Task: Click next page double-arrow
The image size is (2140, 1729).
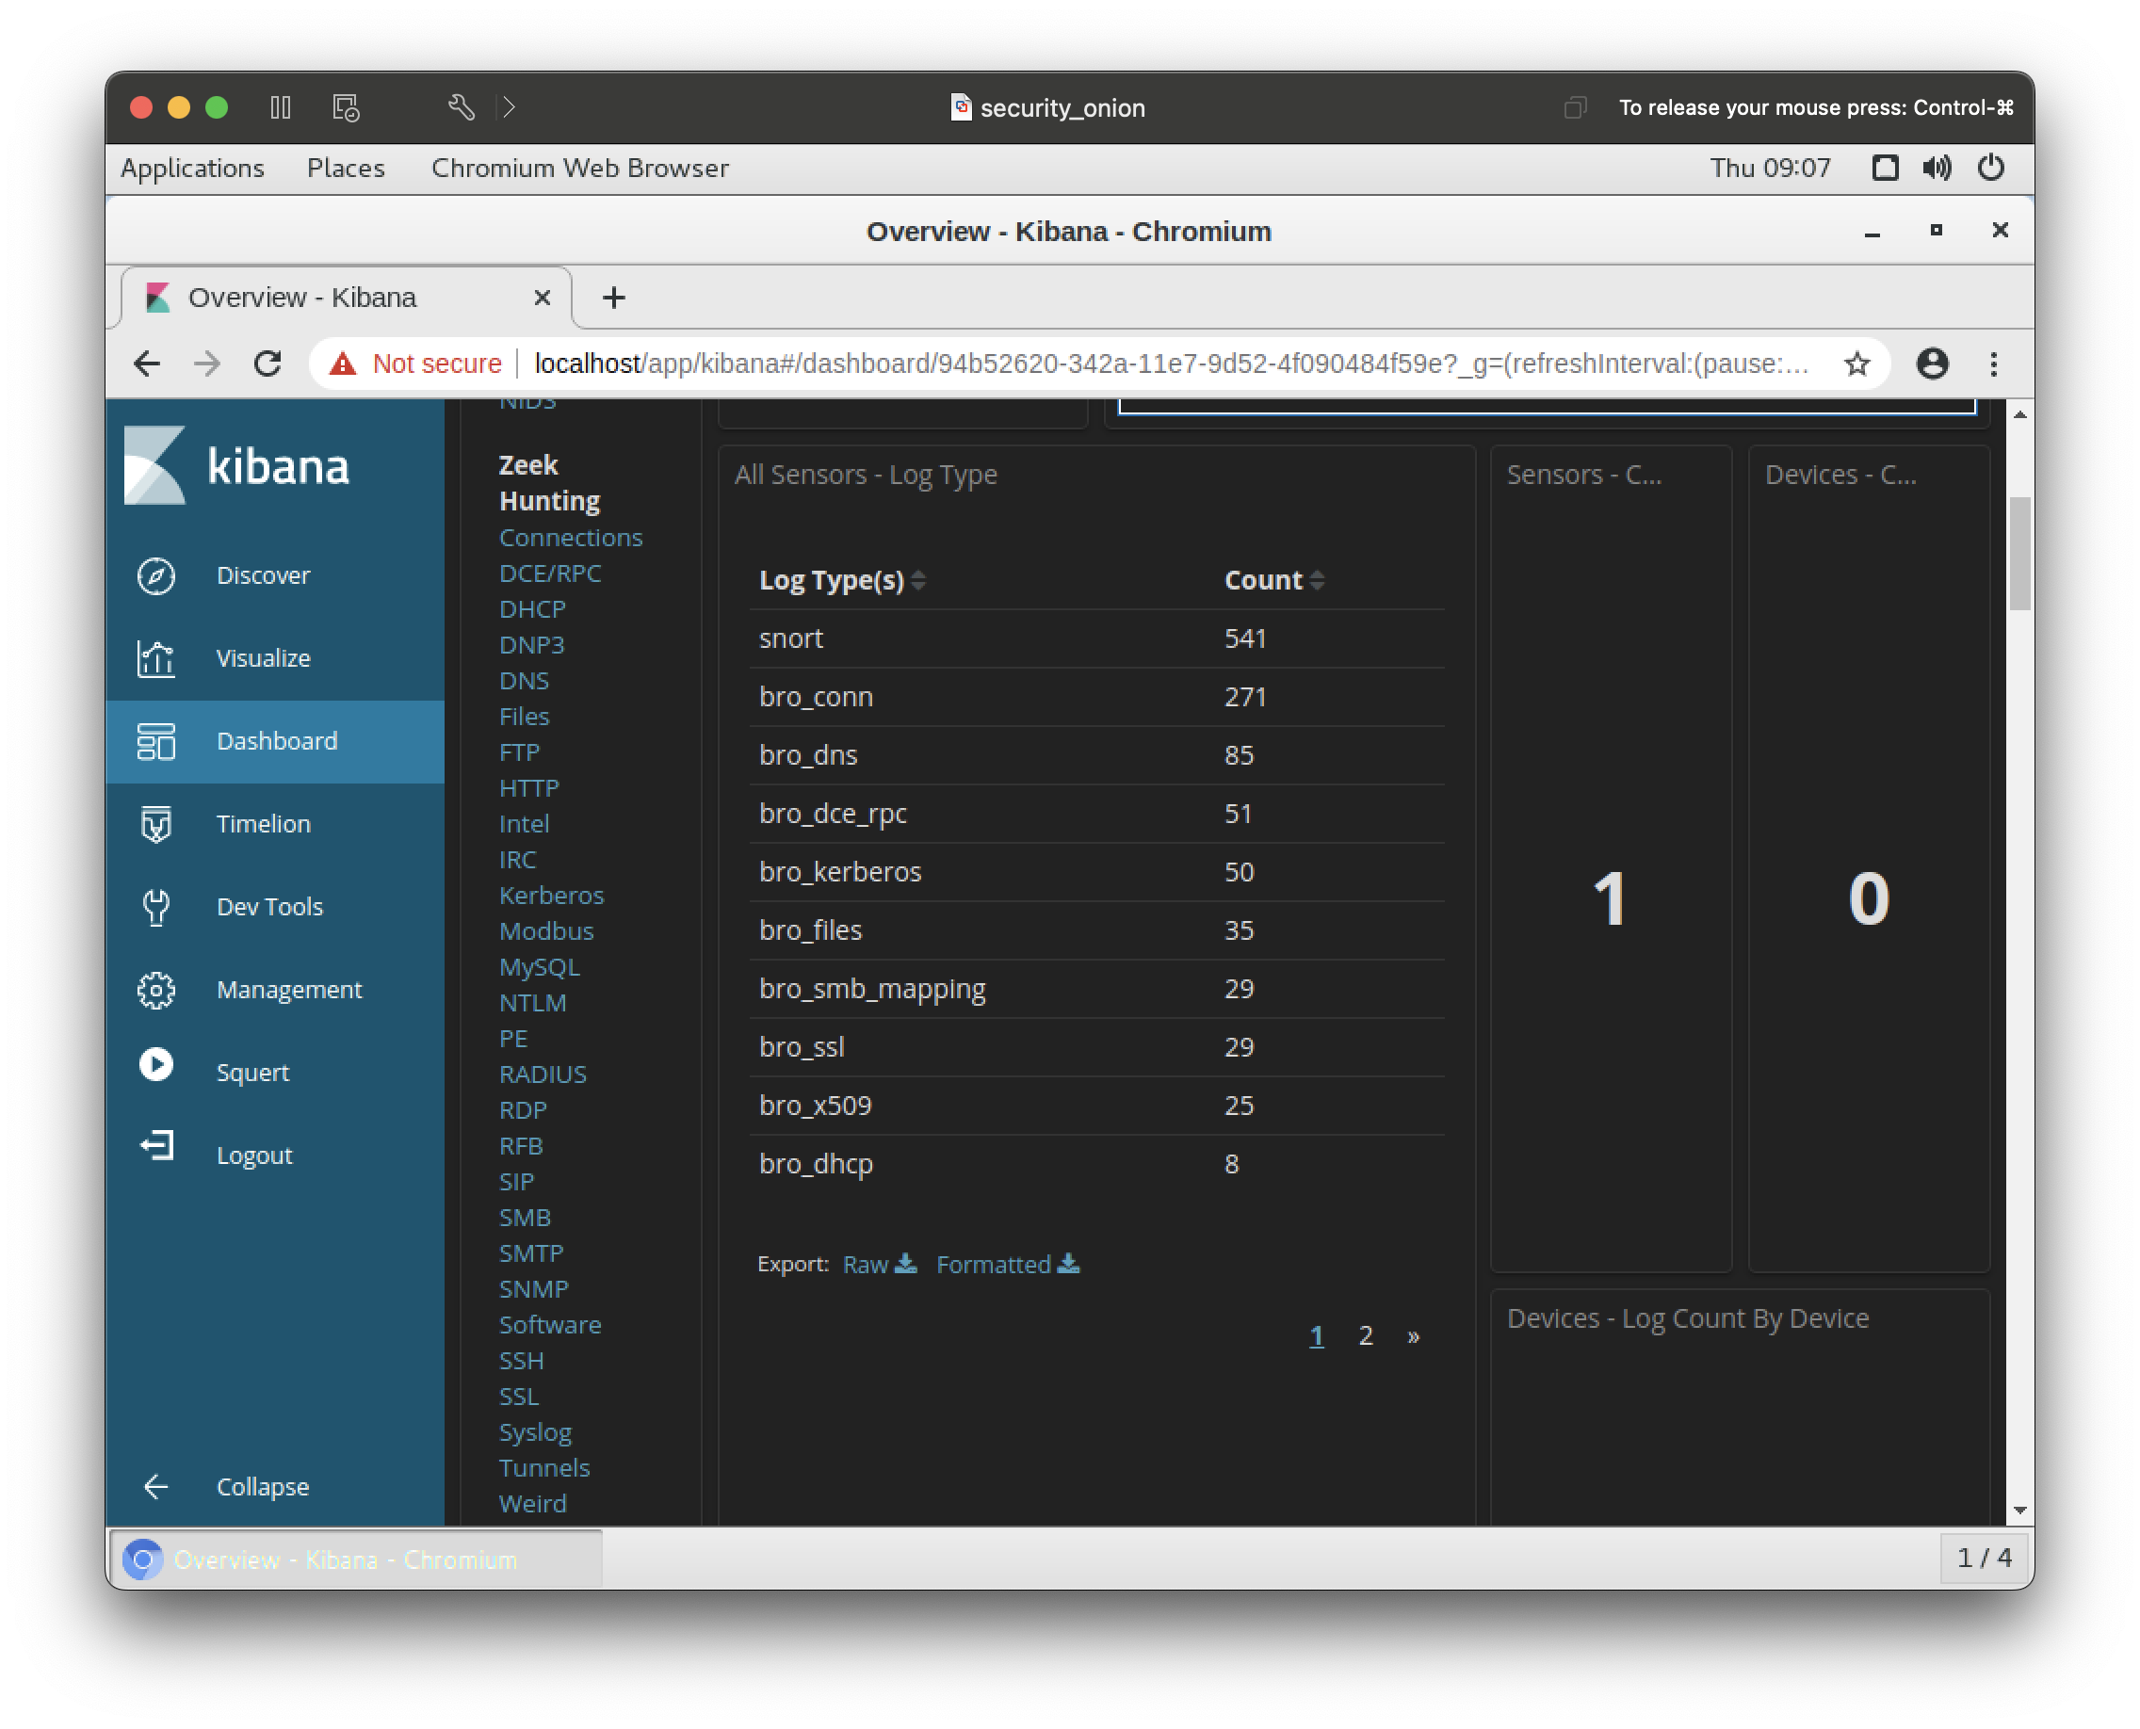Action: (x=1413, y=1335)
